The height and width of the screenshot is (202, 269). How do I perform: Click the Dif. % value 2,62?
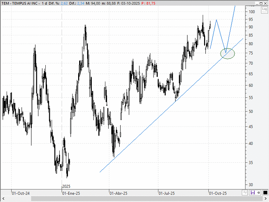(64, 3)
